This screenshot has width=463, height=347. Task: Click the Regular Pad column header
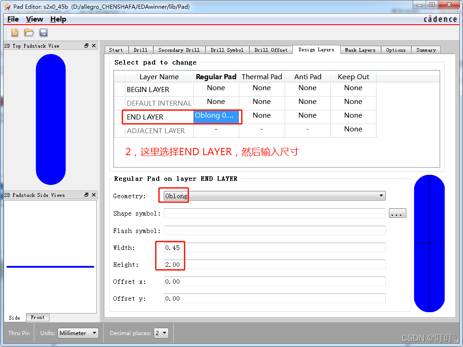coord(216,76)
